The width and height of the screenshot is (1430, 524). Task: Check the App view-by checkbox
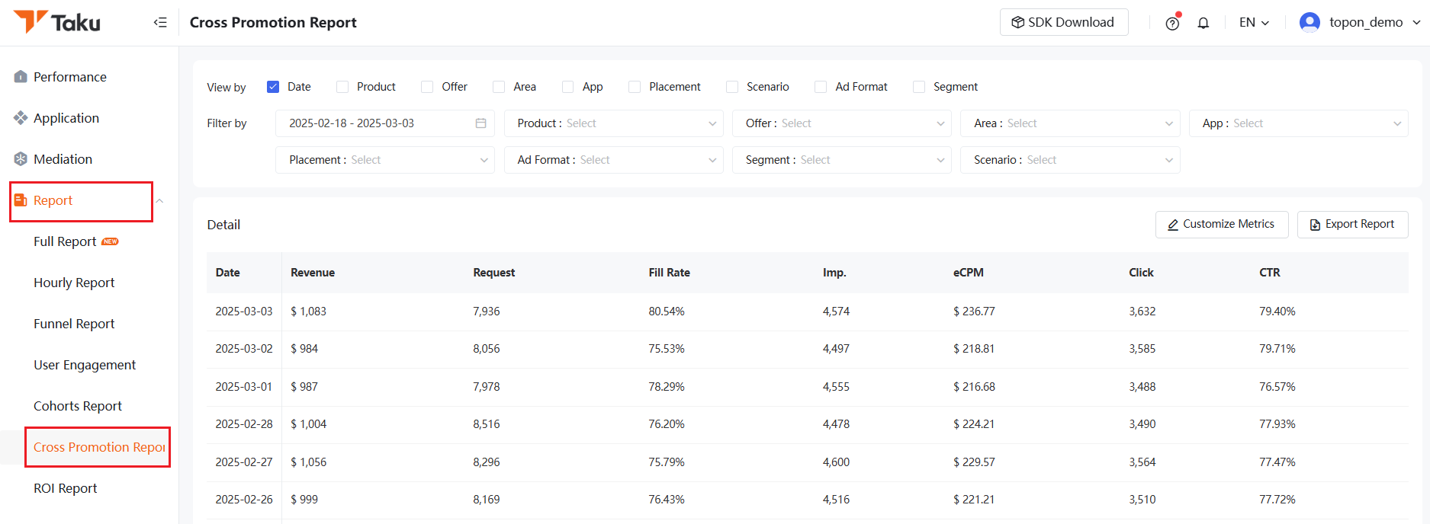(567, 87)
